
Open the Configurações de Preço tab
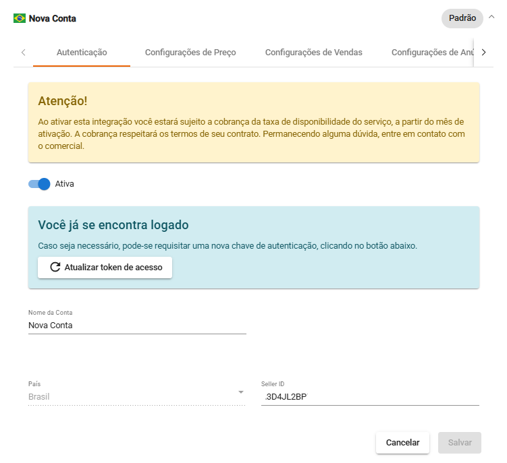coord(190,53)
